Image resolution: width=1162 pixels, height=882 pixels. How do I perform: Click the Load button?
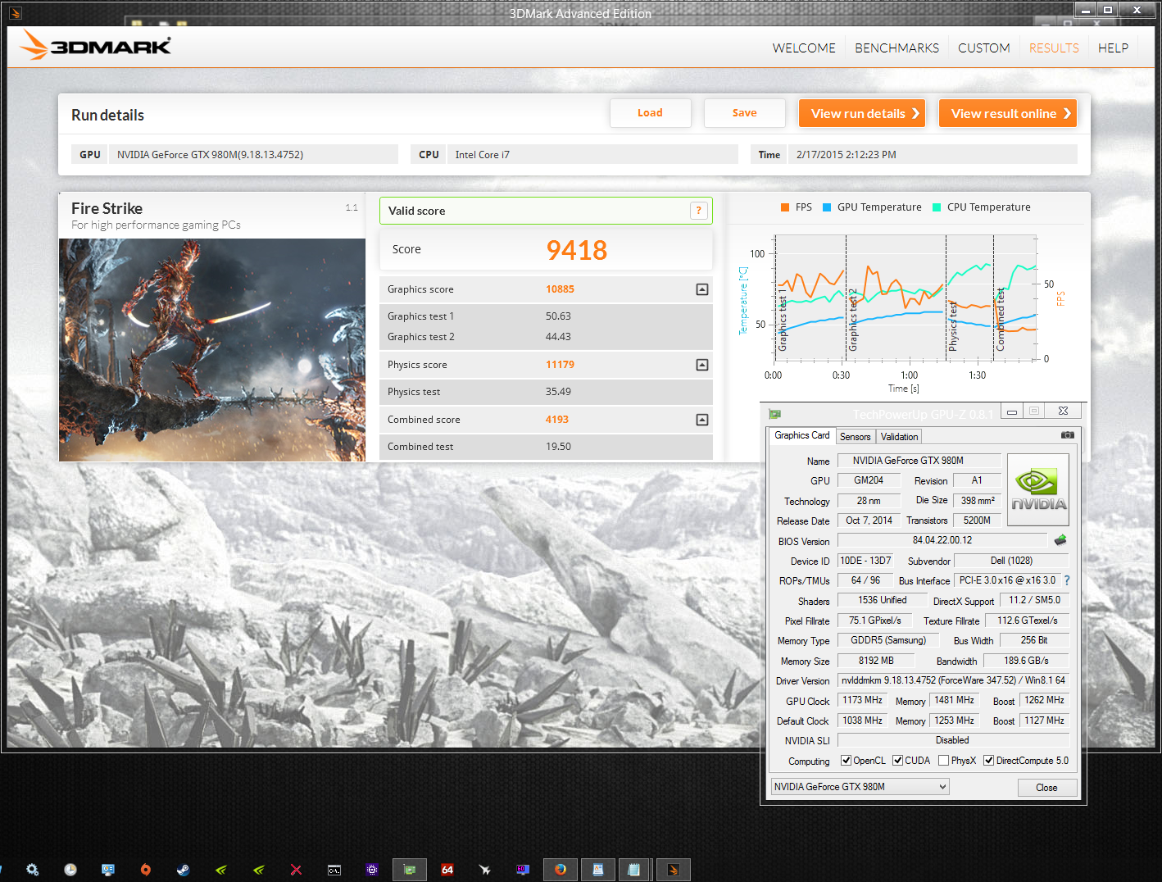tap(650, 113)
